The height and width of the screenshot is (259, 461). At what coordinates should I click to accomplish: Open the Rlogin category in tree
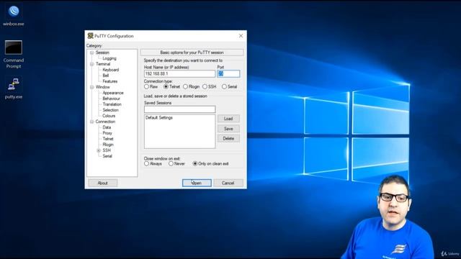pos(108,145)
